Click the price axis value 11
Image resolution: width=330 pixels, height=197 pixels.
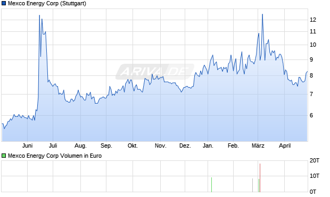[x=313, y=31]
